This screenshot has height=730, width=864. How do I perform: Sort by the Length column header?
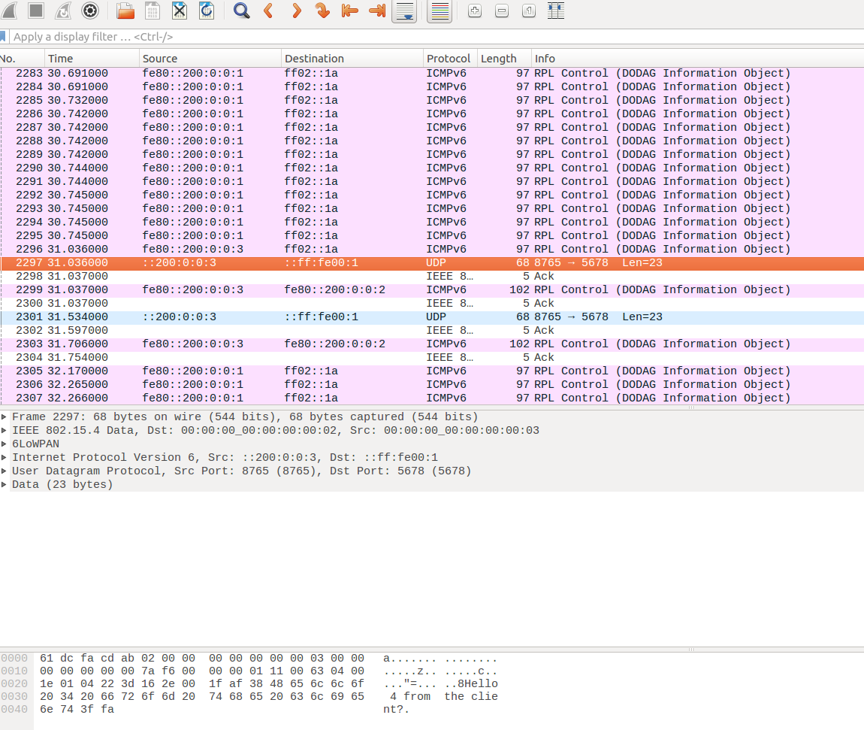(504, 59)
